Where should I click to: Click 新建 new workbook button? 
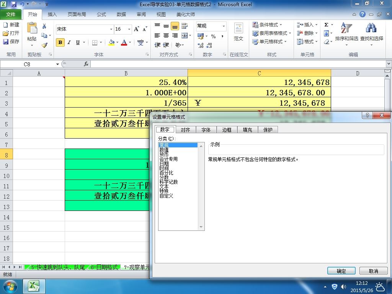click(x=11, y=25)
